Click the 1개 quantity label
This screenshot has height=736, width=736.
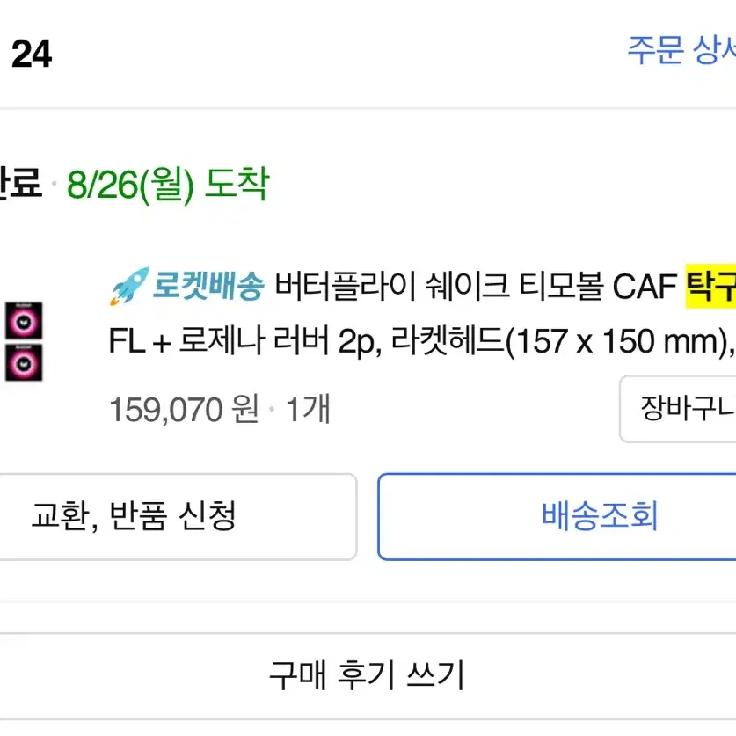click(308, 409)
